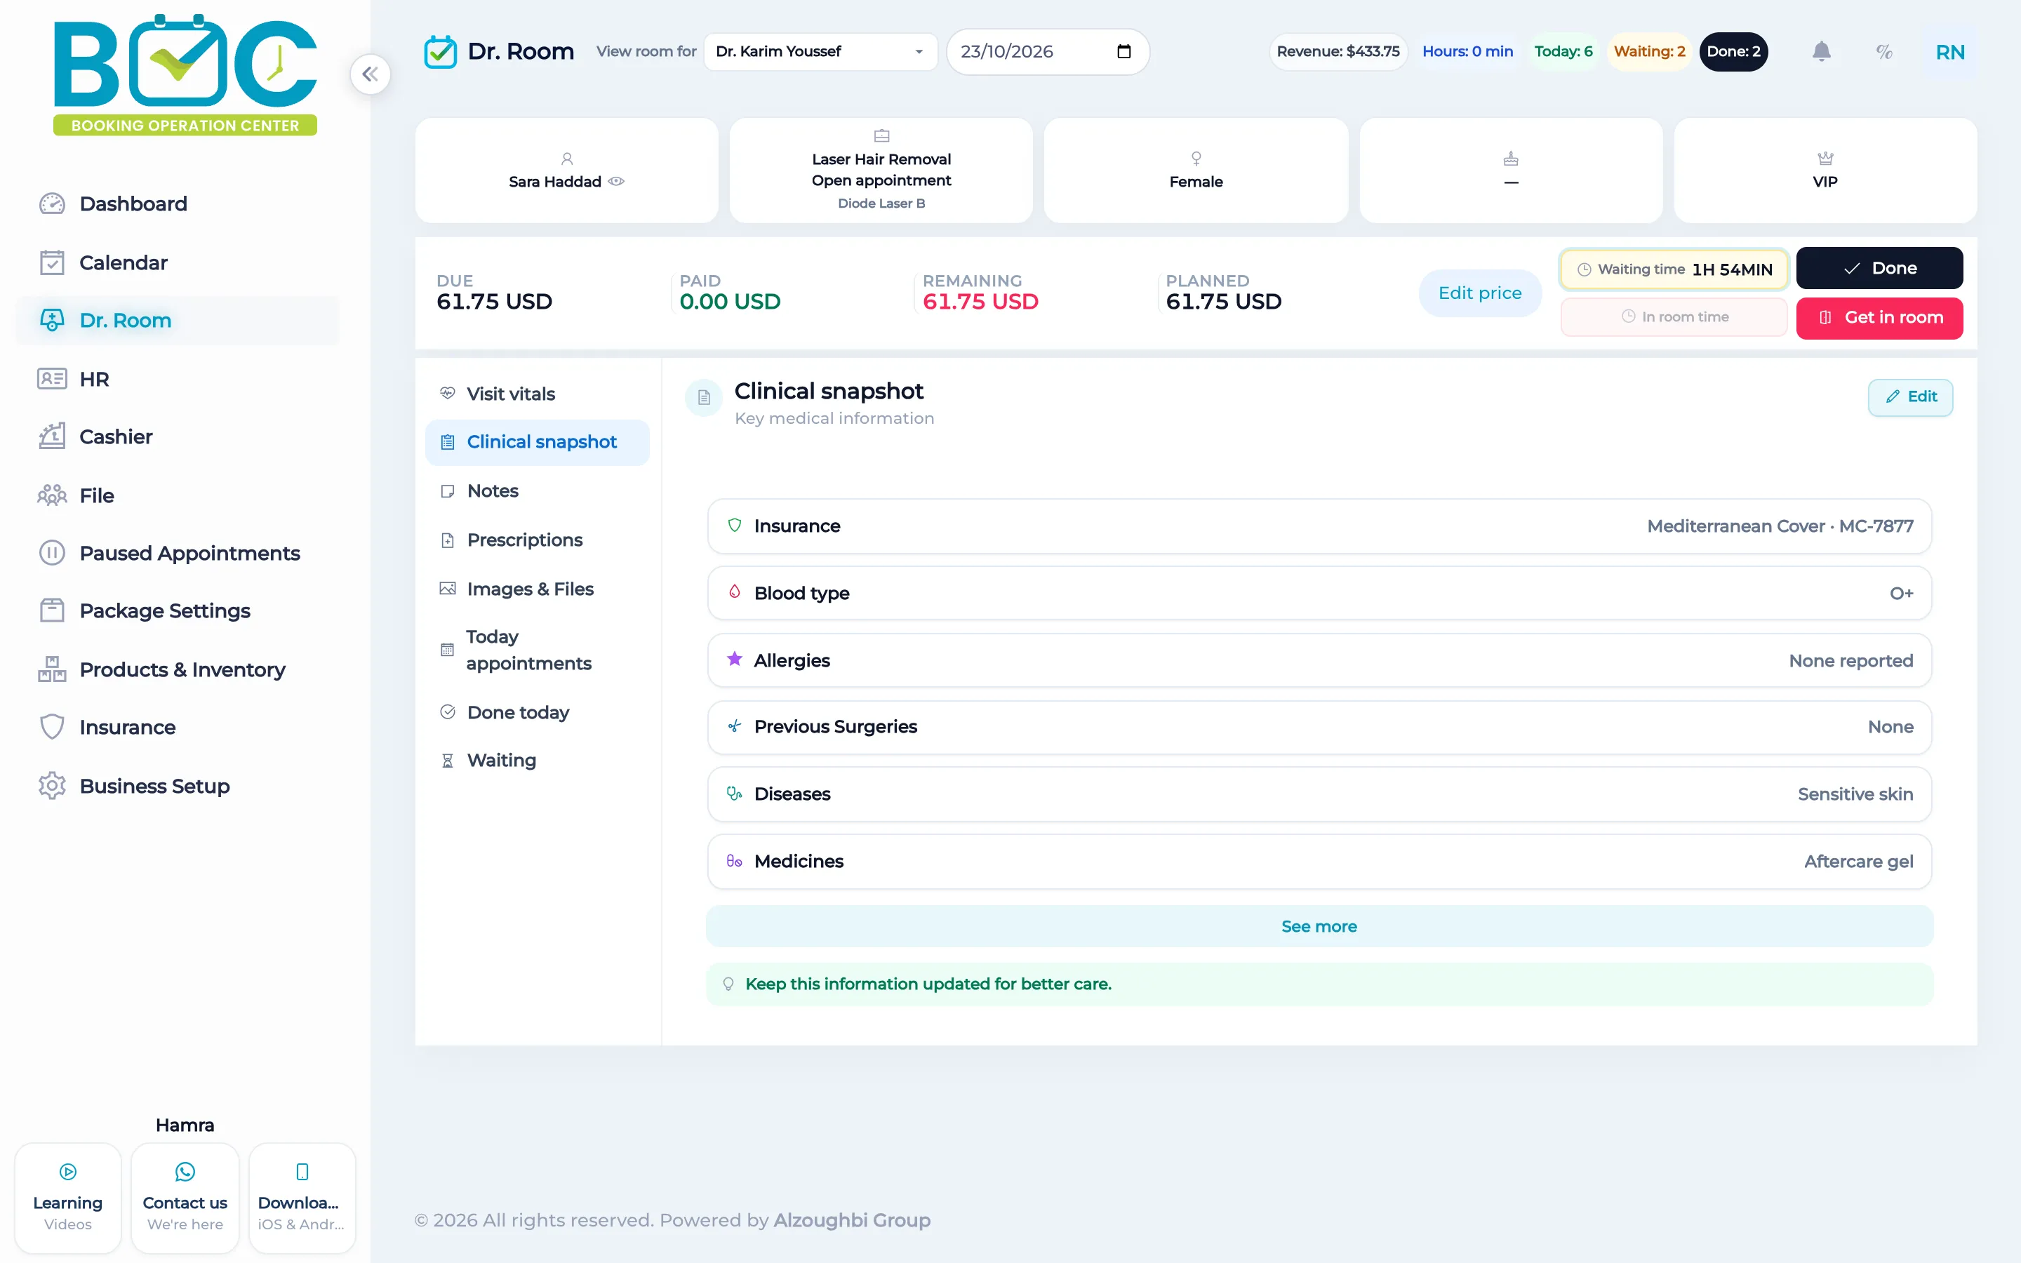Click the File people icon in sidebar
The height and width of the screenshot is (1263, 2021).
tap(52, 495)
